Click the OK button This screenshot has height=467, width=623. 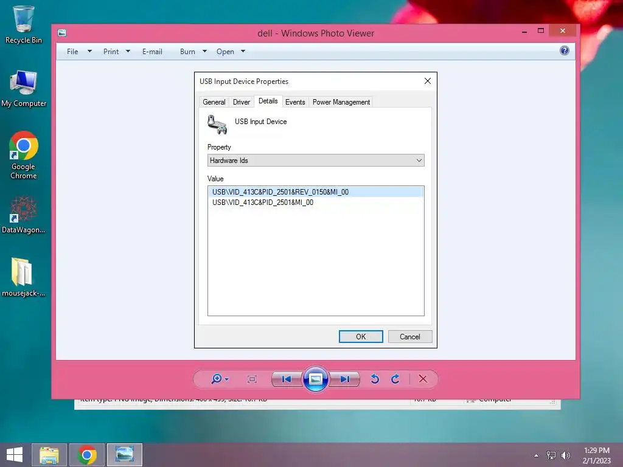361,337
